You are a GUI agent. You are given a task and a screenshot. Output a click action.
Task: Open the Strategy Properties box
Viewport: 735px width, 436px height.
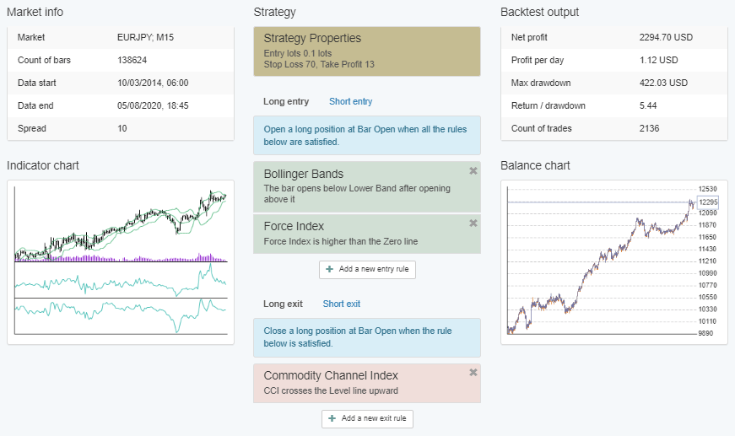[x=366, y=51]
